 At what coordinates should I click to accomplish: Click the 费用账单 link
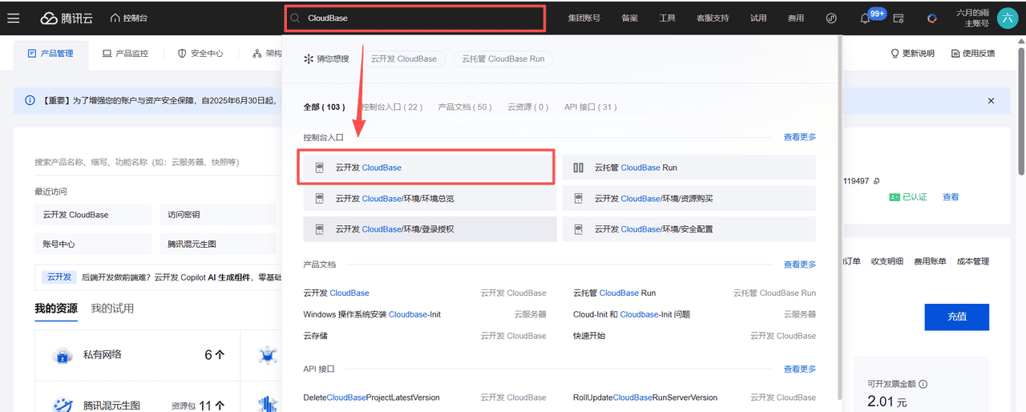pos(930,261)
